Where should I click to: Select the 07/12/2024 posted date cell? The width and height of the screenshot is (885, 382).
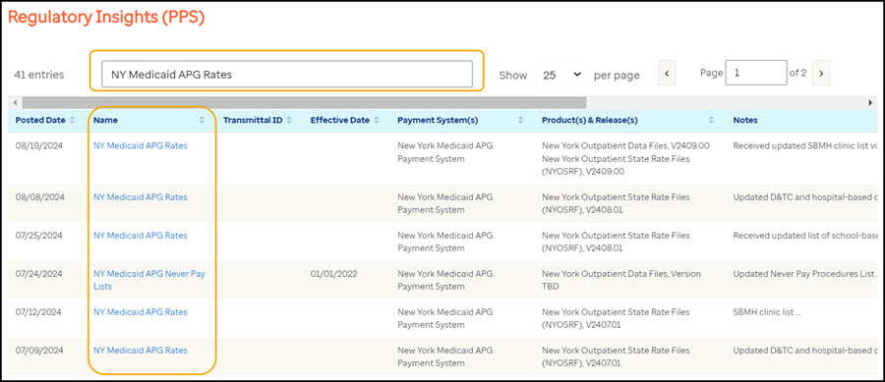(39, 311)
